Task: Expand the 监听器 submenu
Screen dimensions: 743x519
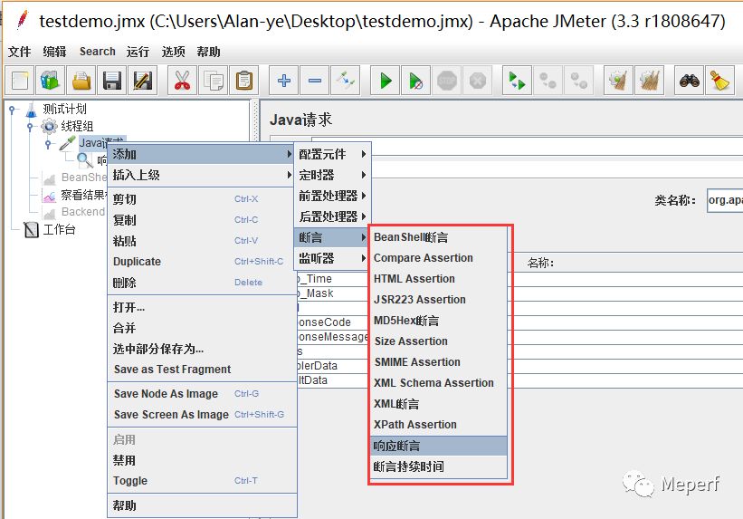Action: (332, 258)
